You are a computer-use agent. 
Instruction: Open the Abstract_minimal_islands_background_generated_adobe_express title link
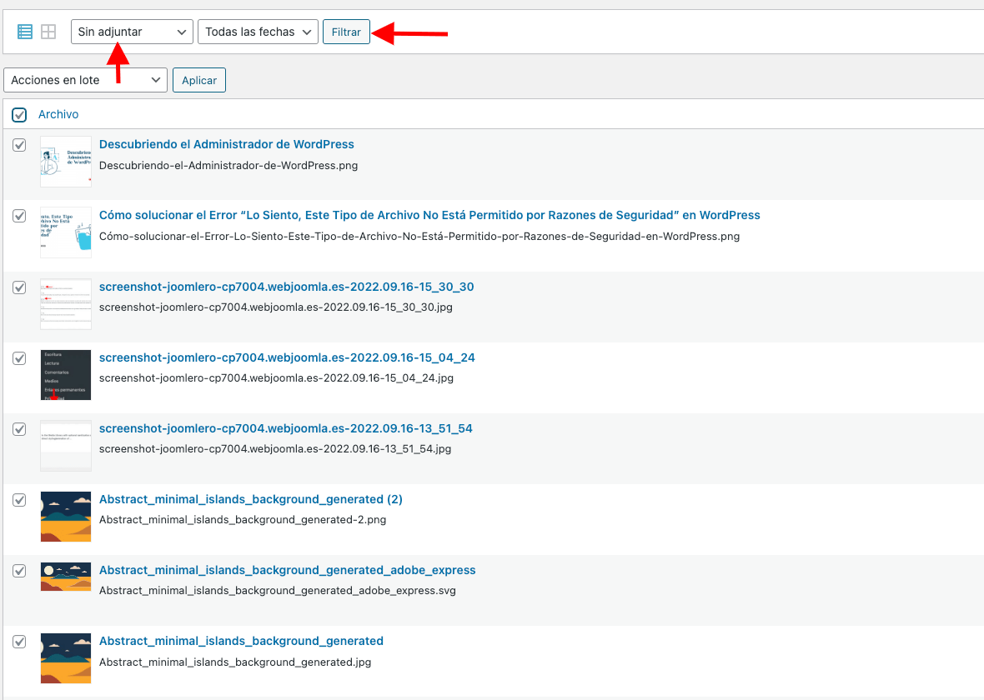pos(288,570)
